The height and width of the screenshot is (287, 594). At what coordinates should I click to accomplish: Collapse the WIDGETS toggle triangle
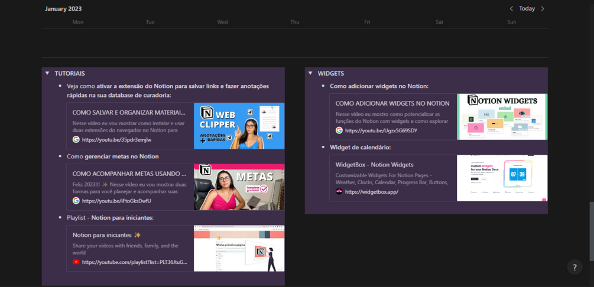(310, 73)
